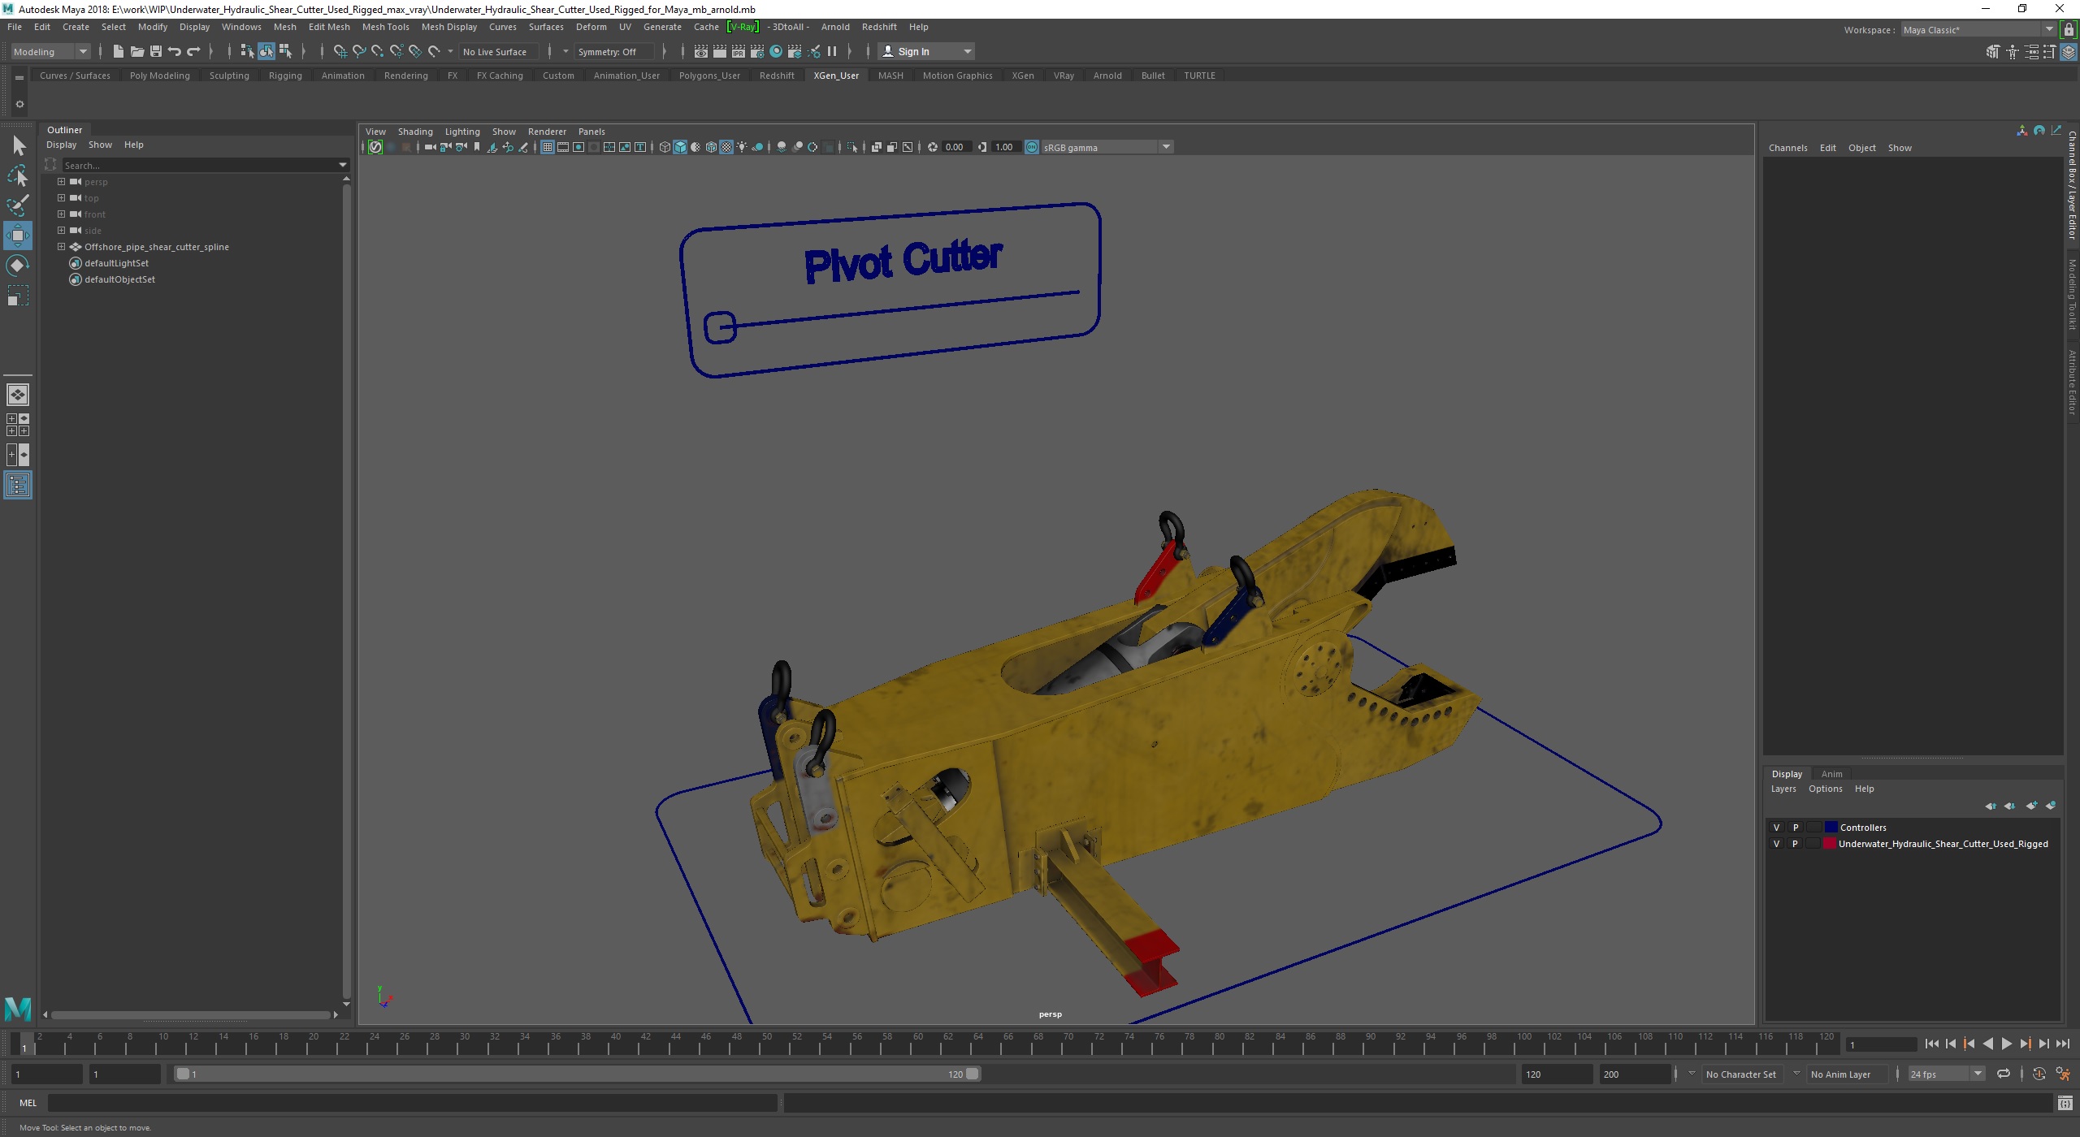Switch to the Rigging shelf tab

(285, 76)
